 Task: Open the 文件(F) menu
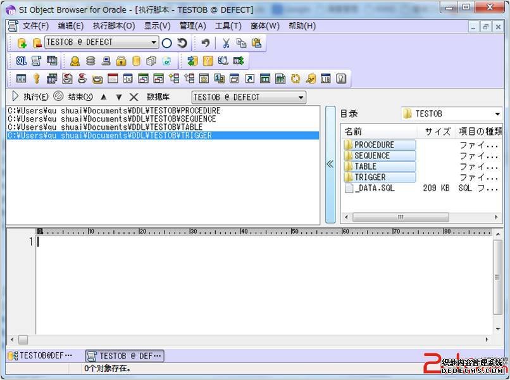pos(35,26)
